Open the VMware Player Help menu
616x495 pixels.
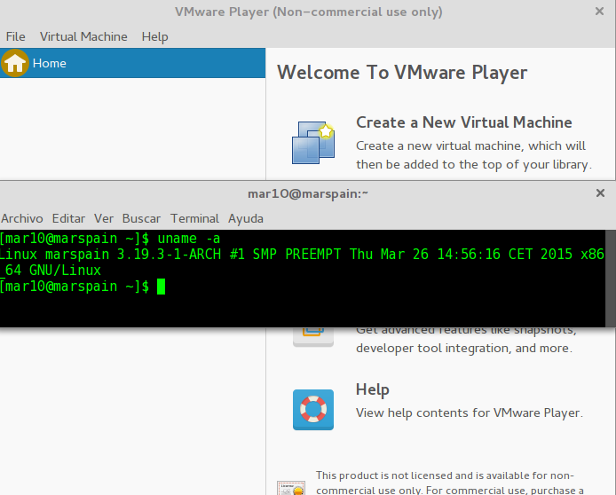point(154,36)
